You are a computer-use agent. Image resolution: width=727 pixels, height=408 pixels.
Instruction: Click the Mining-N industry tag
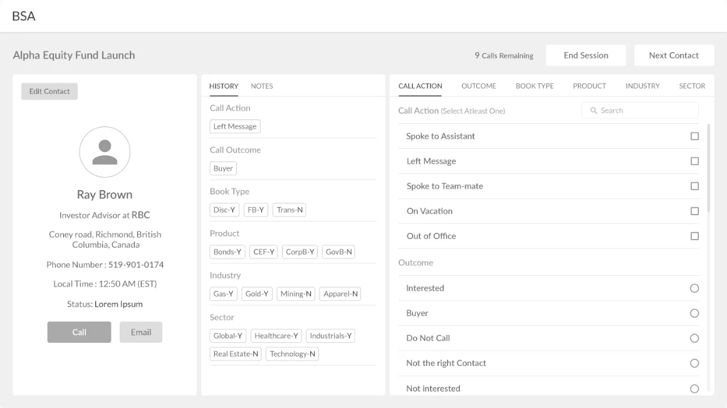tap(296, 293)
